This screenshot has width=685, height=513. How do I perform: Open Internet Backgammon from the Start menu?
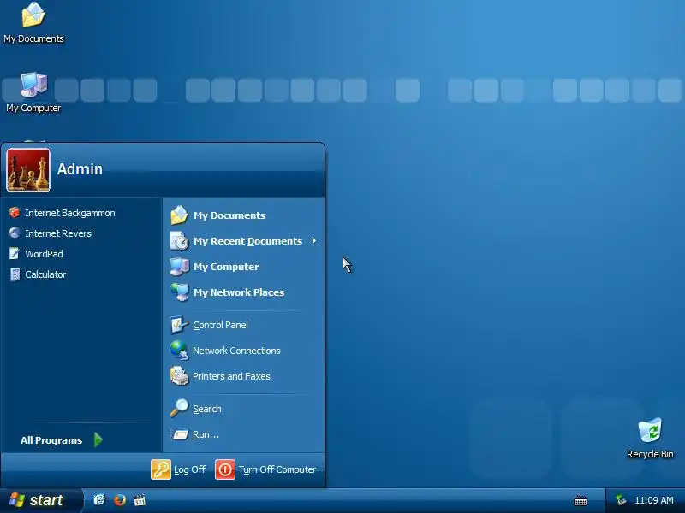(x=81, y=213)
